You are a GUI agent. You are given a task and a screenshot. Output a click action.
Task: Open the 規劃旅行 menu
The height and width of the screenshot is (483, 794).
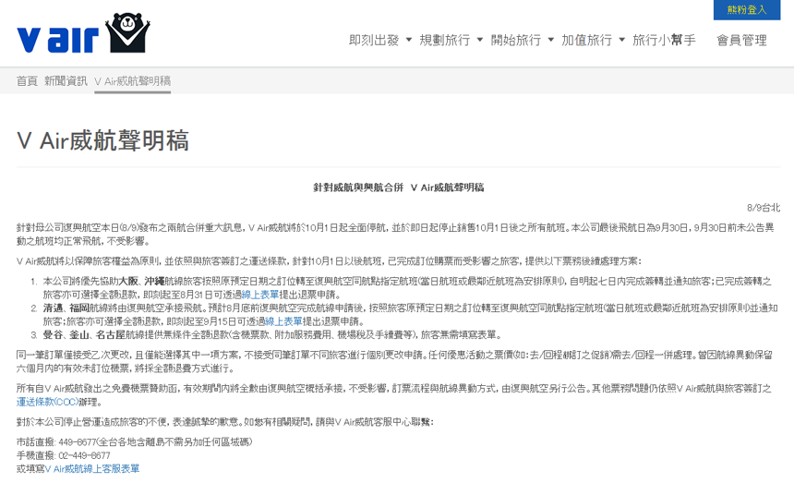point(445,40)
